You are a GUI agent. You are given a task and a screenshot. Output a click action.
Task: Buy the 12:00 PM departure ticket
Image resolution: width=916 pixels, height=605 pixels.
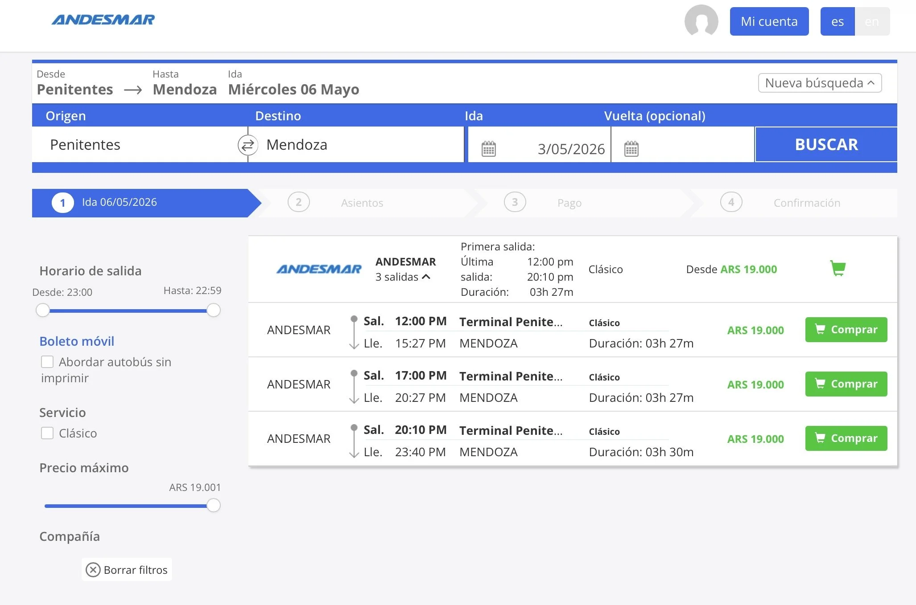pyautogui.click(x=846, y=330)
